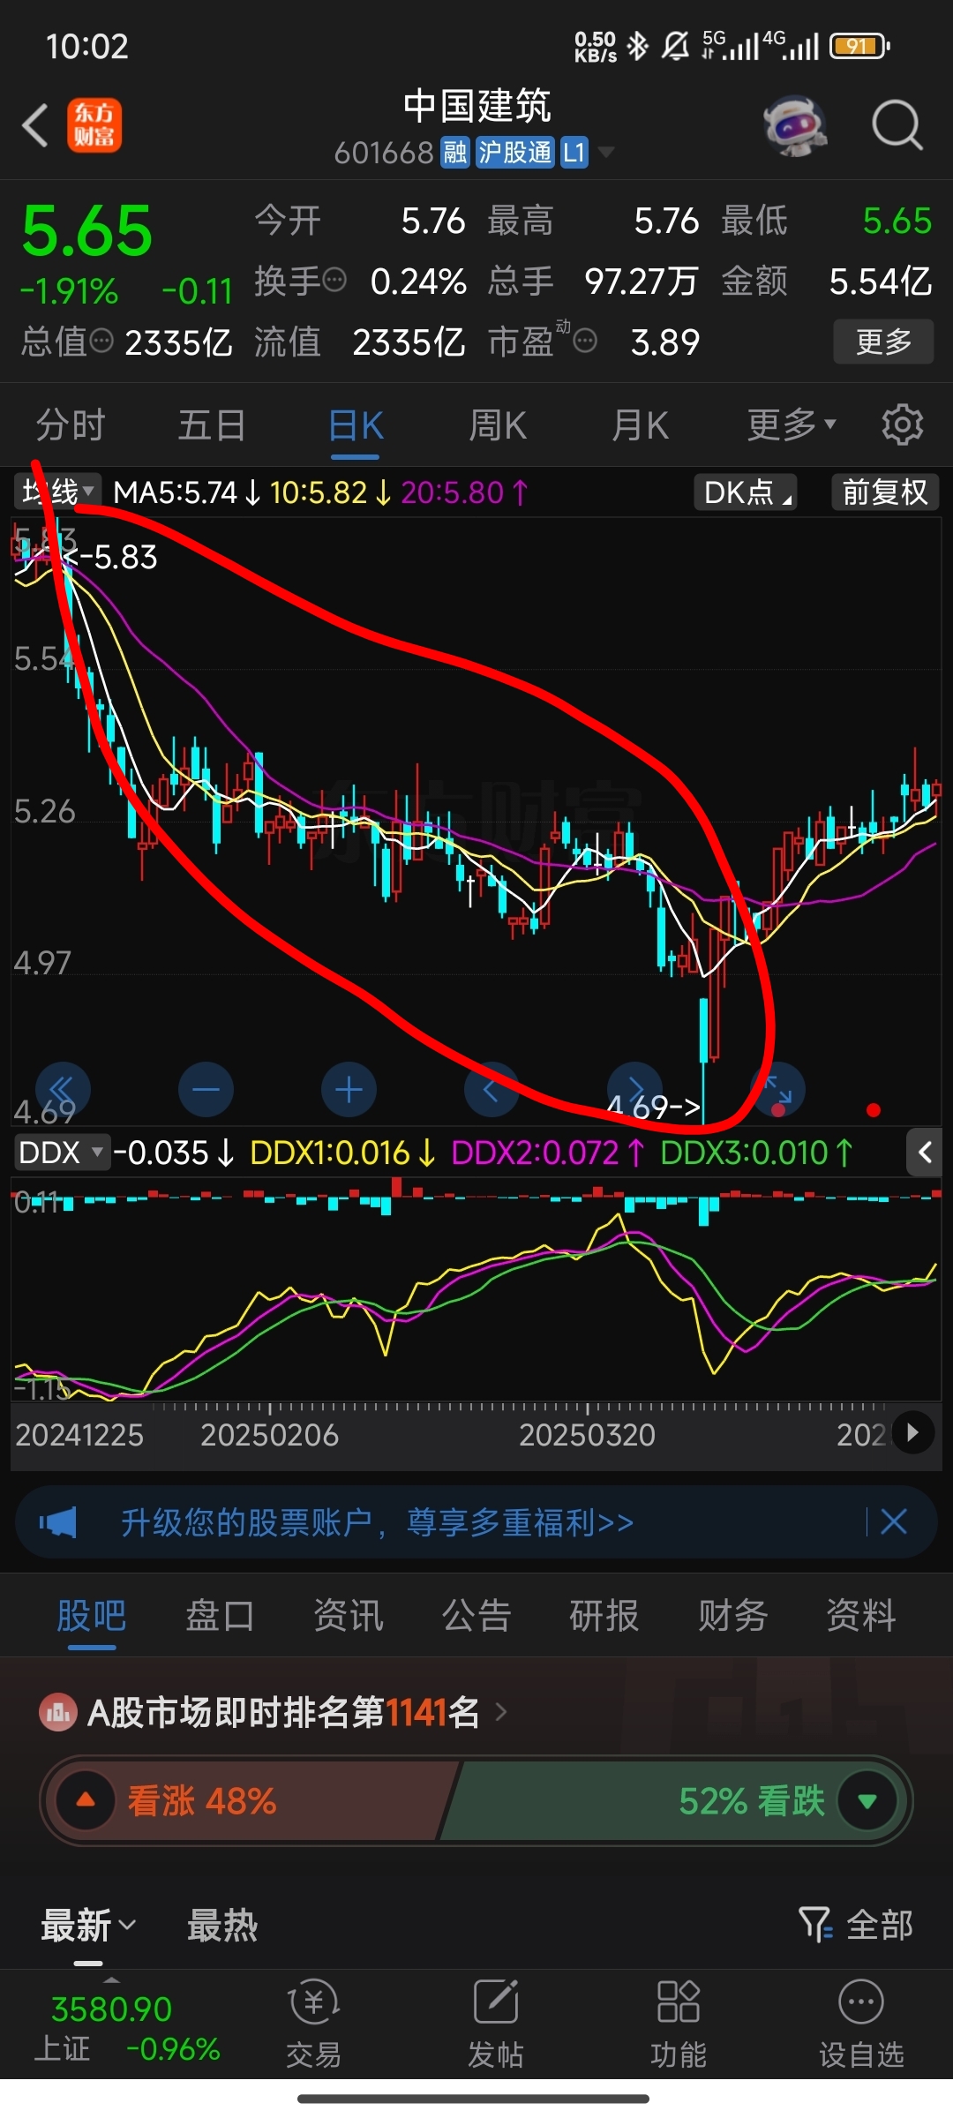Open the 升级您的股票账户 promotion link

point(378,1522)
